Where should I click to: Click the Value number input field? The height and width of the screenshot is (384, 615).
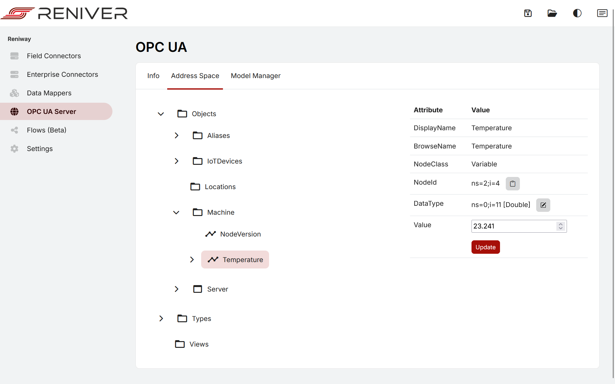(519, 227)
